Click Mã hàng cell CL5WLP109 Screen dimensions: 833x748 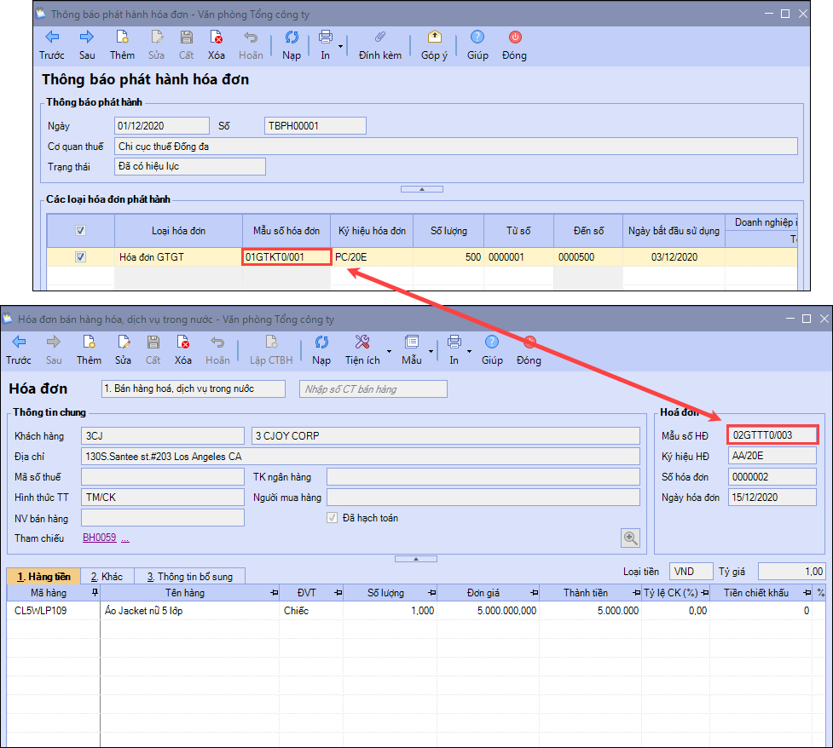(53, 611)
